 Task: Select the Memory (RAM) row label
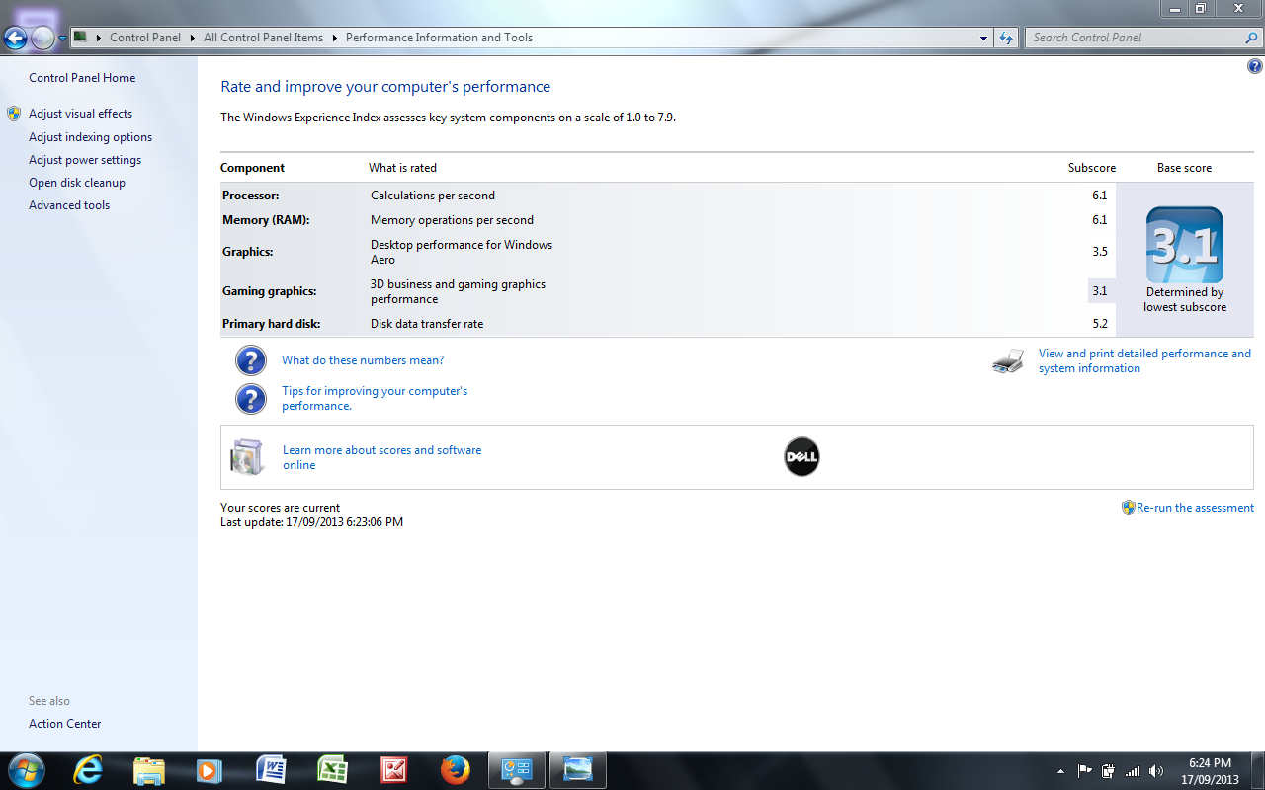(266, 220)
